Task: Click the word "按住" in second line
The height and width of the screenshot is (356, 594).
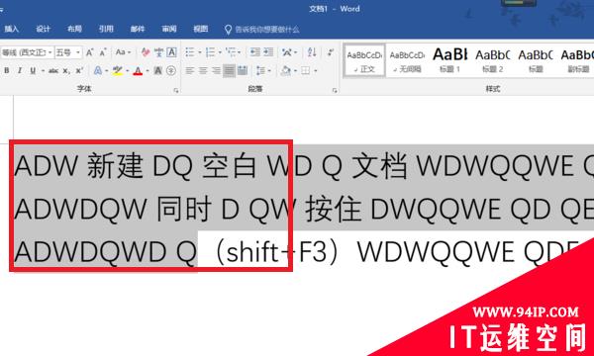Action: pyautogui.click(x=333, y=210)
